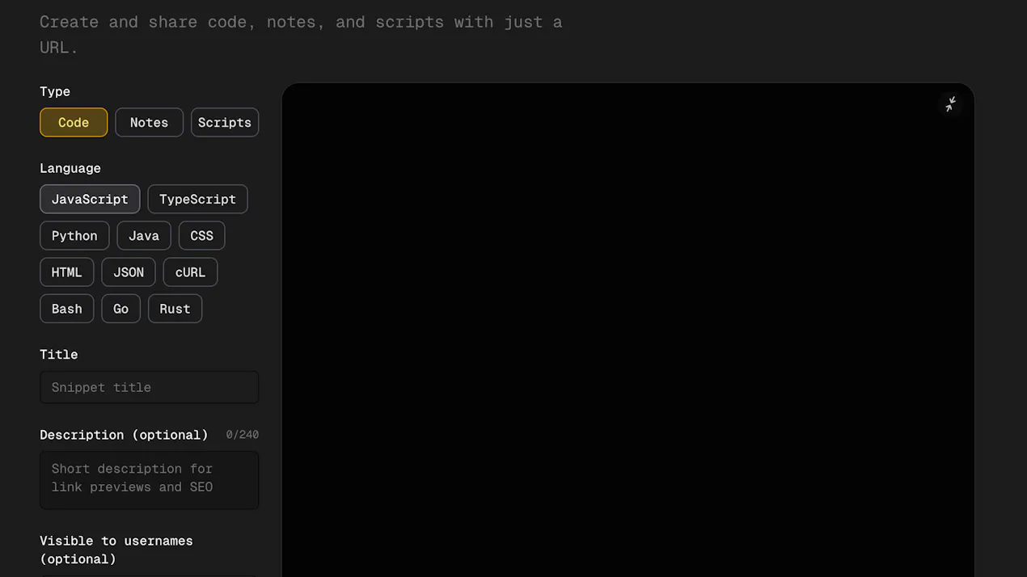
Task: Select the Code type option
Action: coord(74,123)
